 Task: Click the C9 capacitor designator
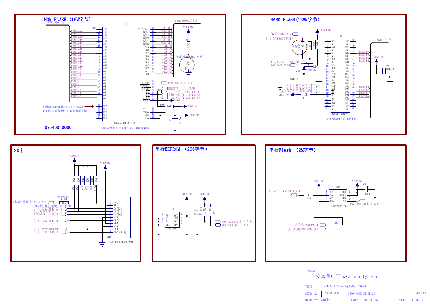point(365,184)
